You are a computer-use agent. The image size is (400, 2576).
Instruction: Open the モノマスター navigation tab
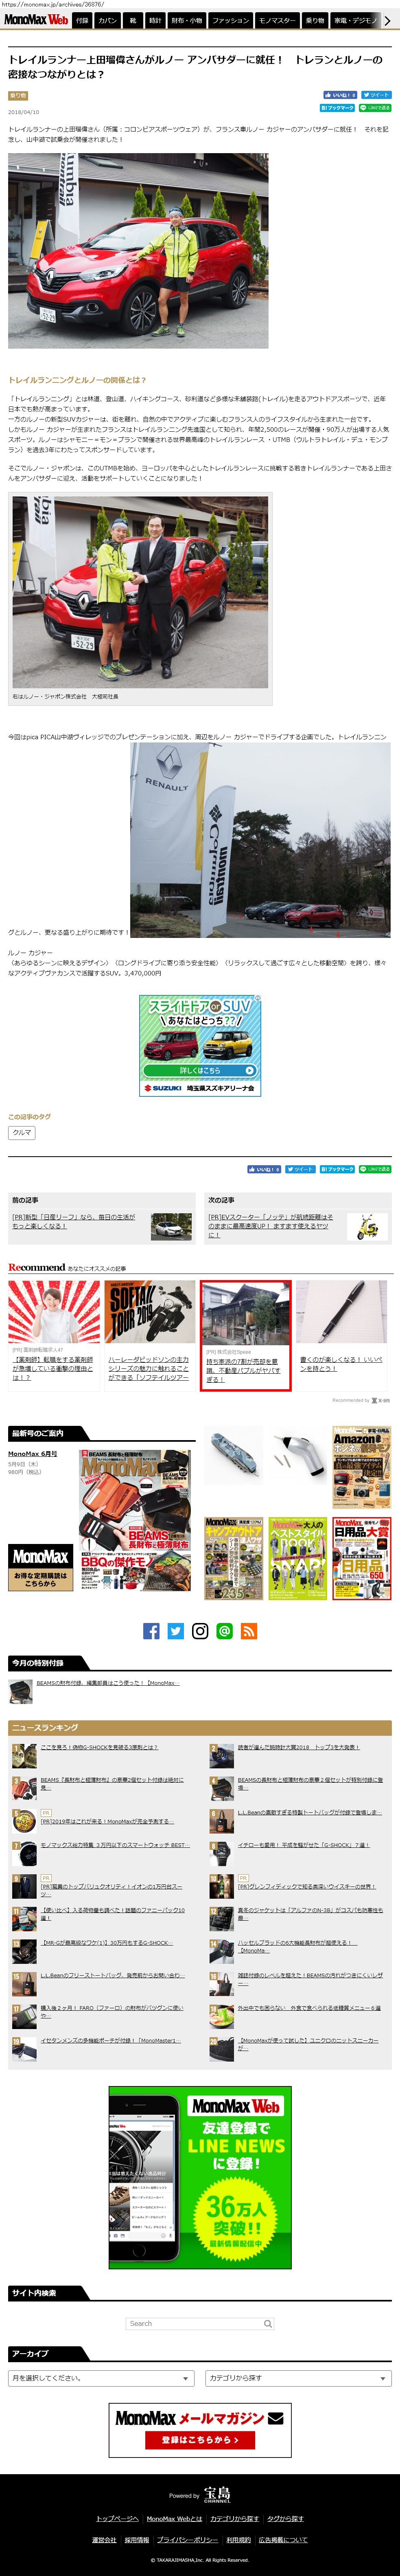click(277, 20)
